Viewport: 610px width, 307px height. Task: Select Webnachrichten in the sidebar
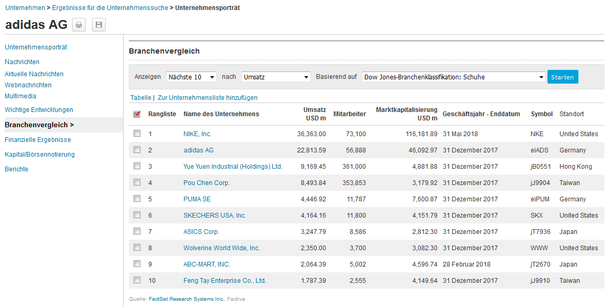point(28,85)
